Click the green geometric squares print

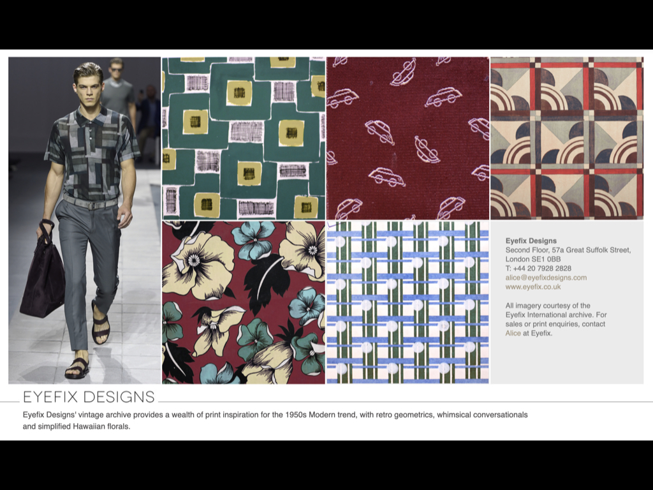(243, 138)
